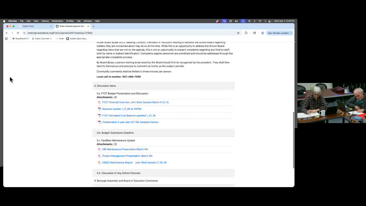366x206 pixels.
Task: Open FY27 Estimated Fund Balance updated attachment
Action: [x=129, y=116]
